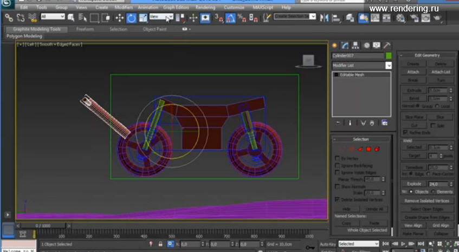Activate the Select and Move tool

coord(119,18)
